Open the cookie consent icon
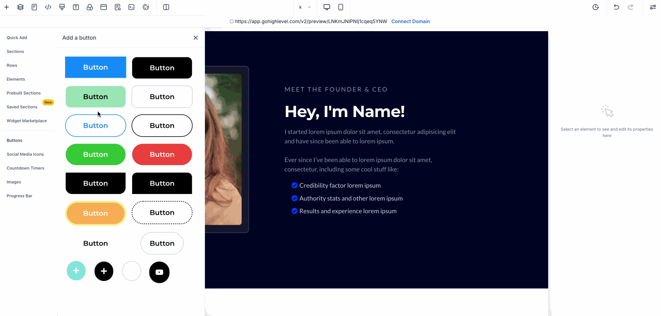 [x=146, y=7]
